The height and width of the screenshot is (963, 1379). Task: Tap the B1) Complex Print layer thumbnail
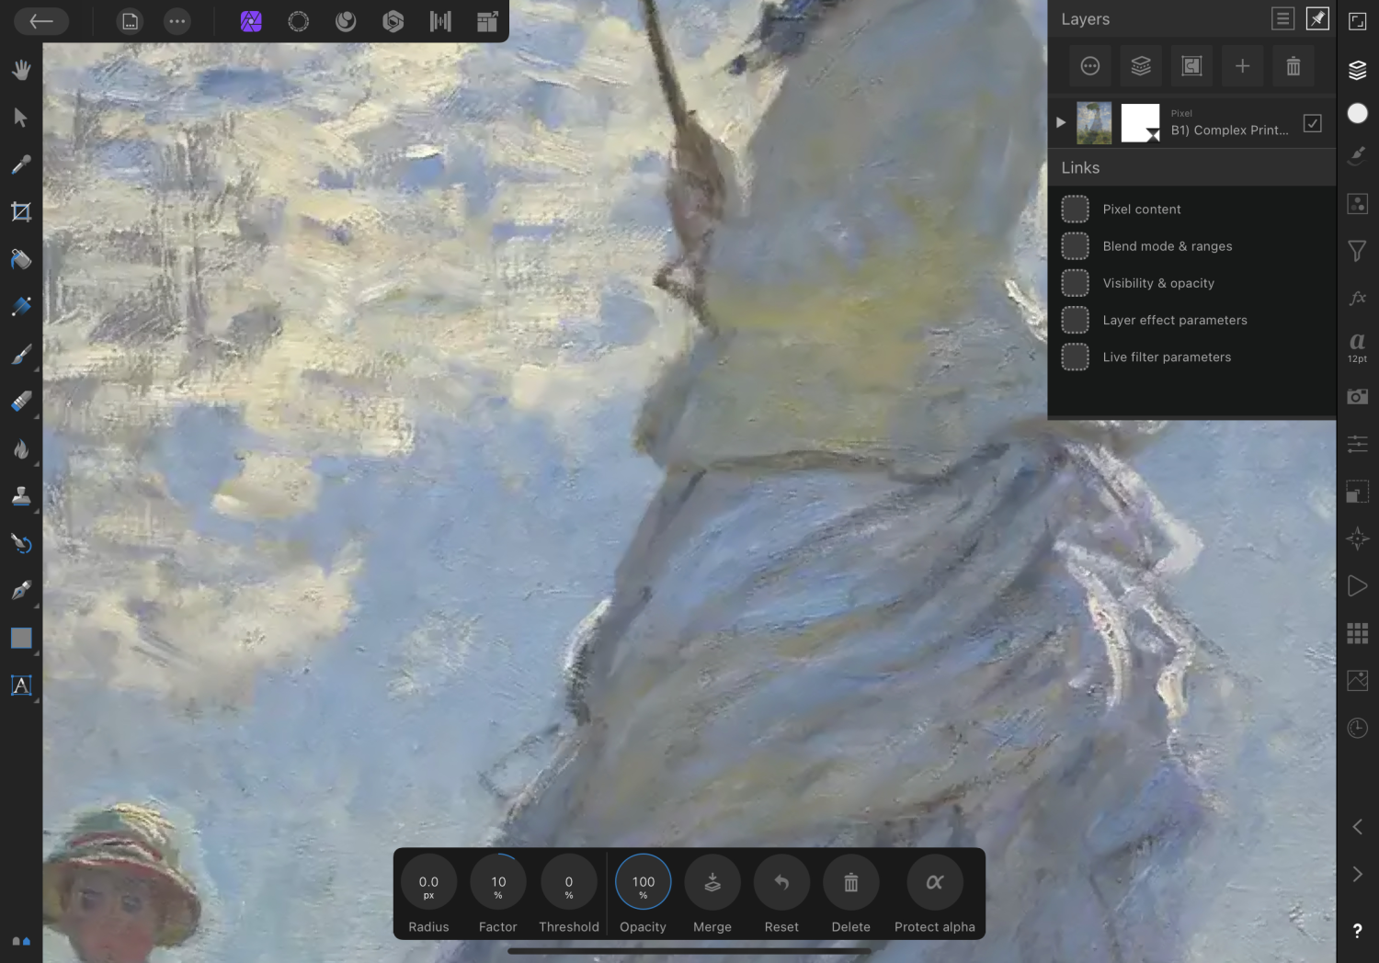click(1094, 122)
